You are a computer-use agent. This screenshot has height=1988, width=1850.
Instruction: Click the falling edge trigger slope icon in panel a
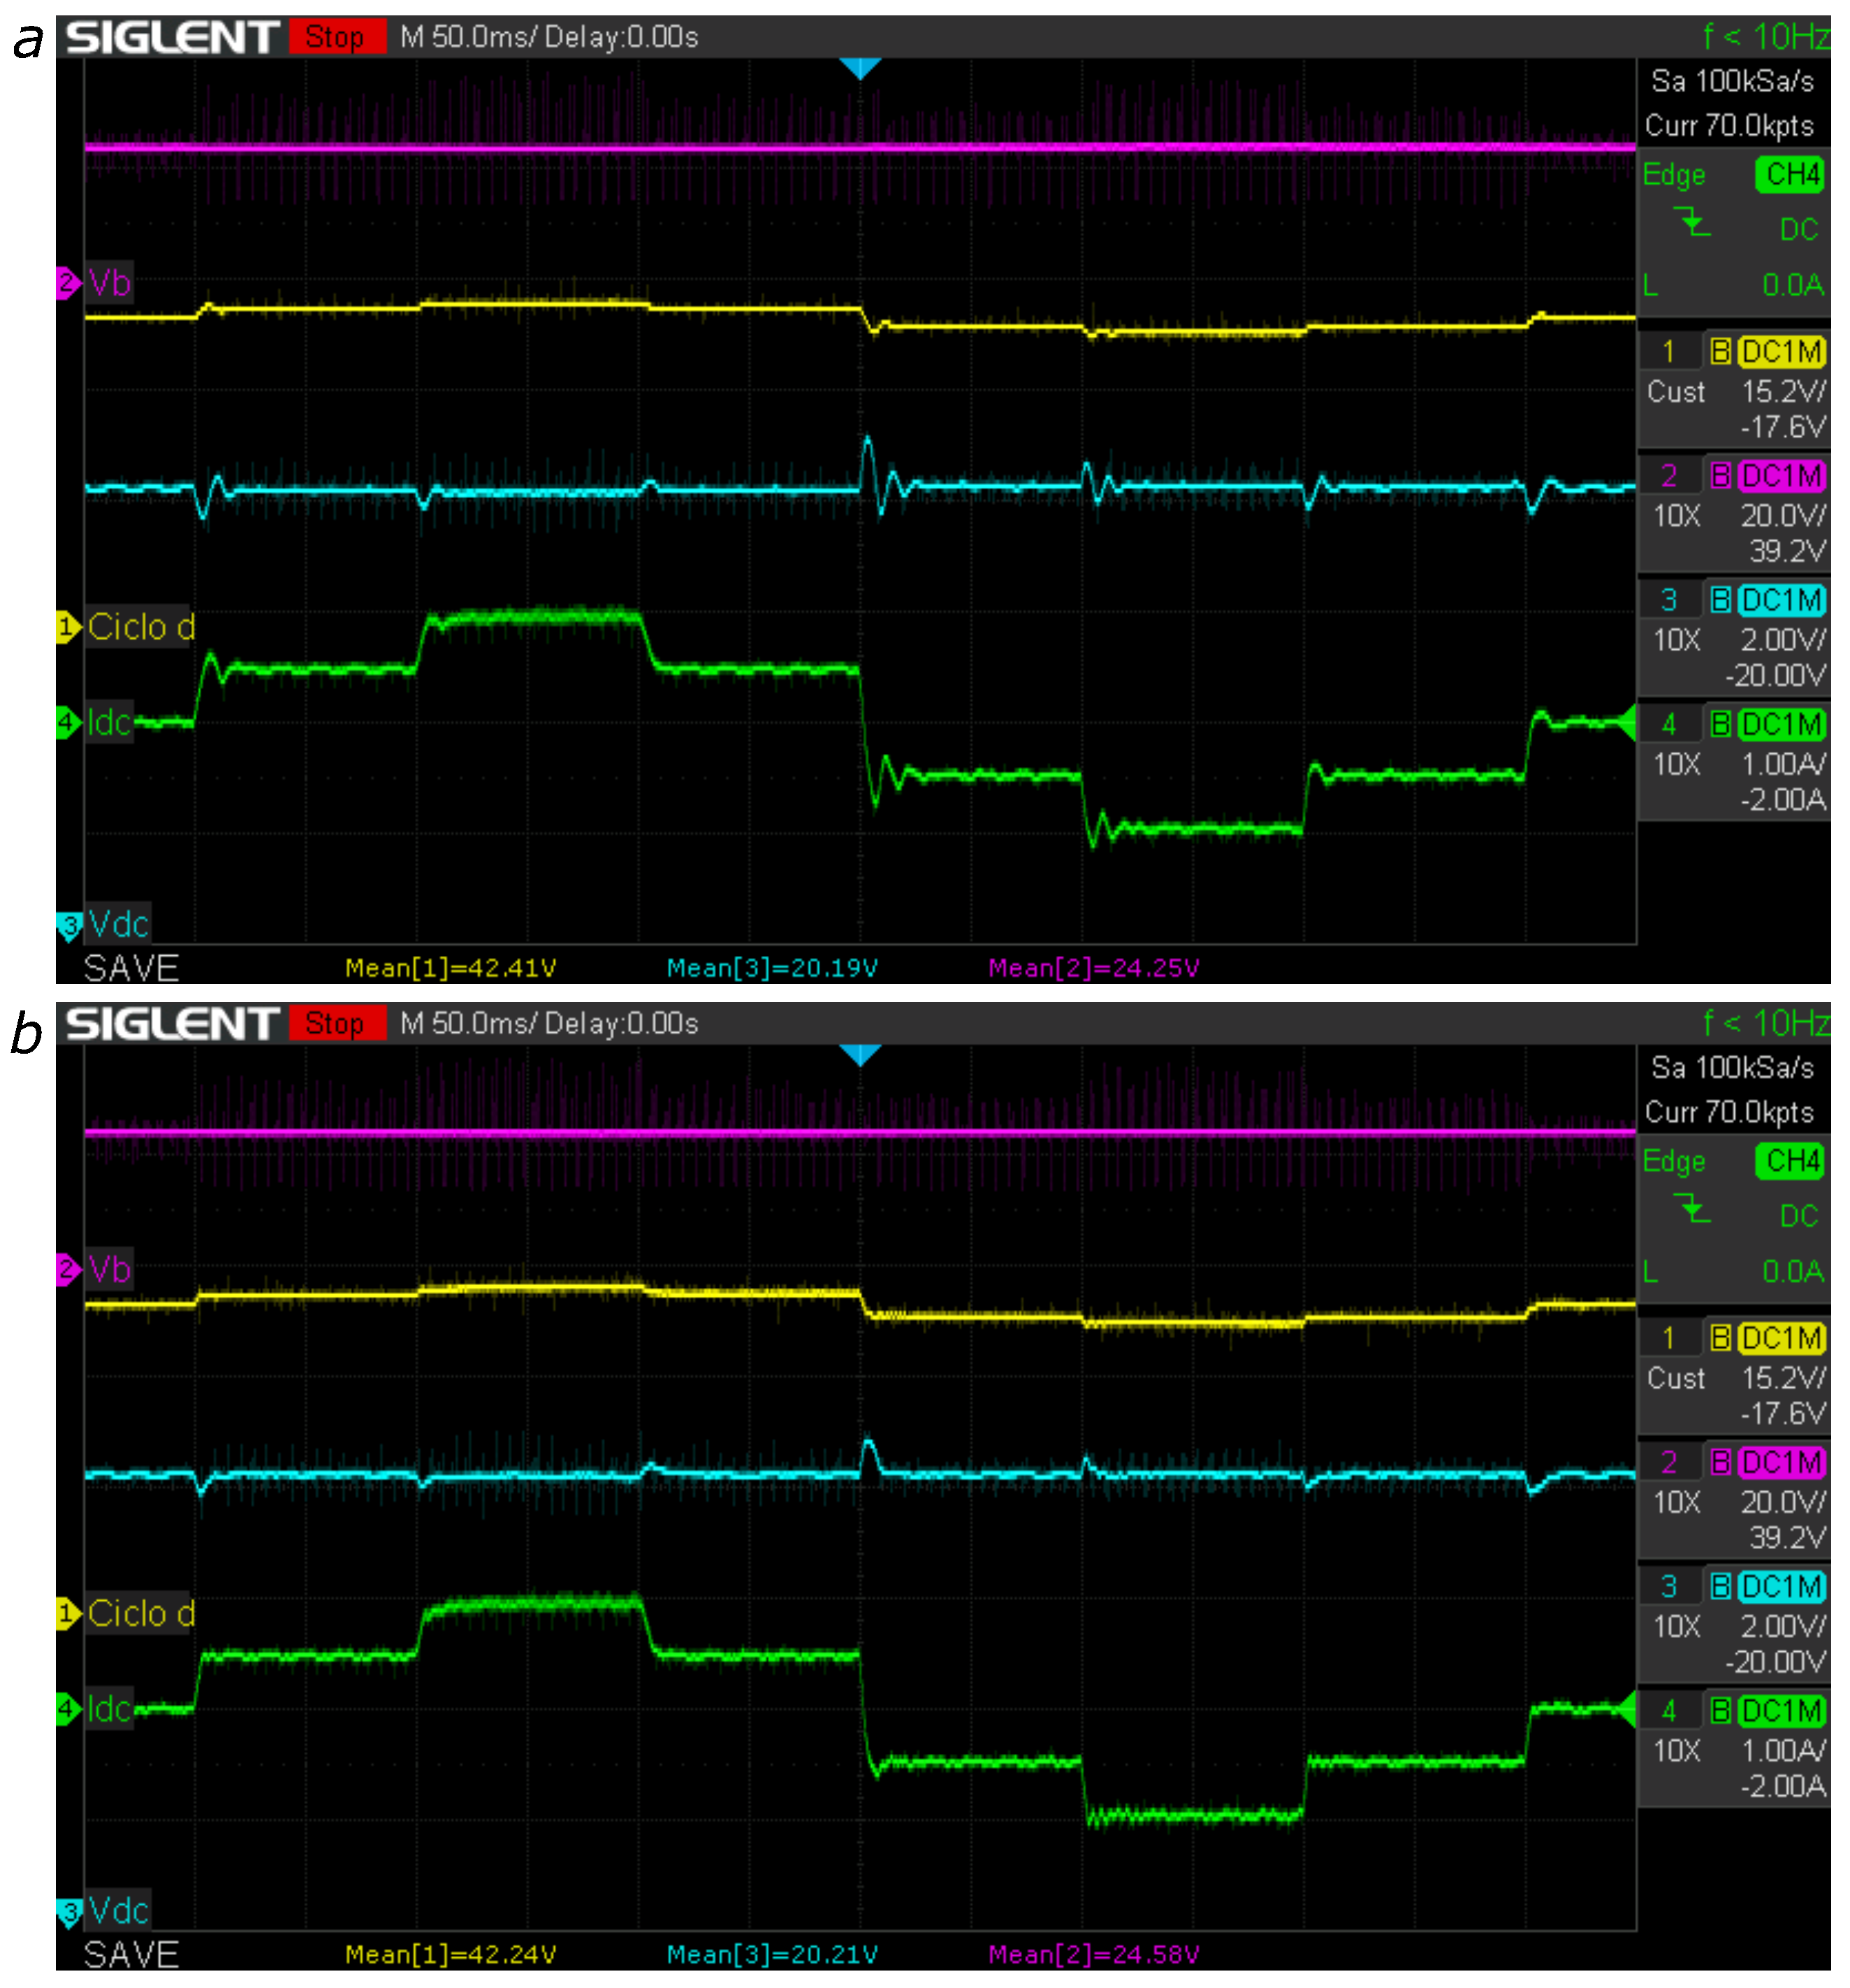coord(1693,221)
